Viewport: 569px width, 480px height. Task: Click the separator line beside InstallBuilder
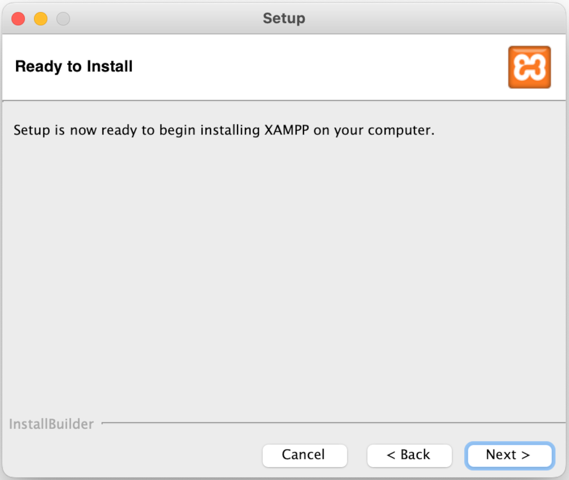[332, 423]
